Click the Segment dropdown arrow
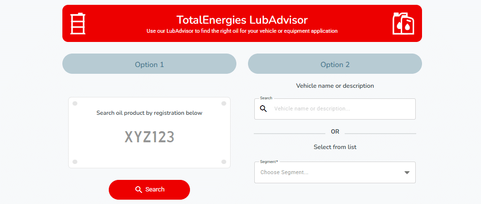Screen dimensions: 481x204 (407, 173)
